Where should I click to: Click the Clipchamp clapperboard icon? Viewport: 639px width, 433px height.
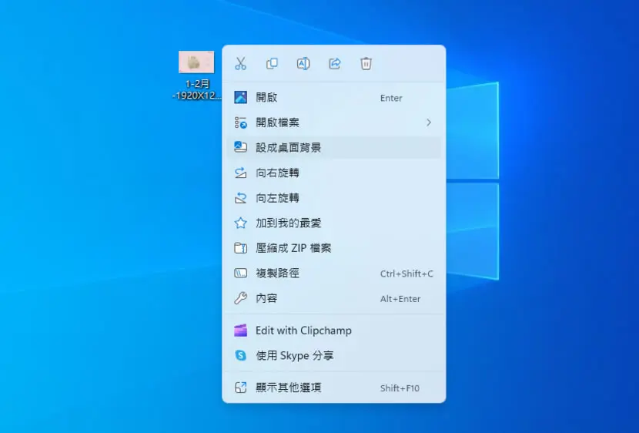pos(240,331)
